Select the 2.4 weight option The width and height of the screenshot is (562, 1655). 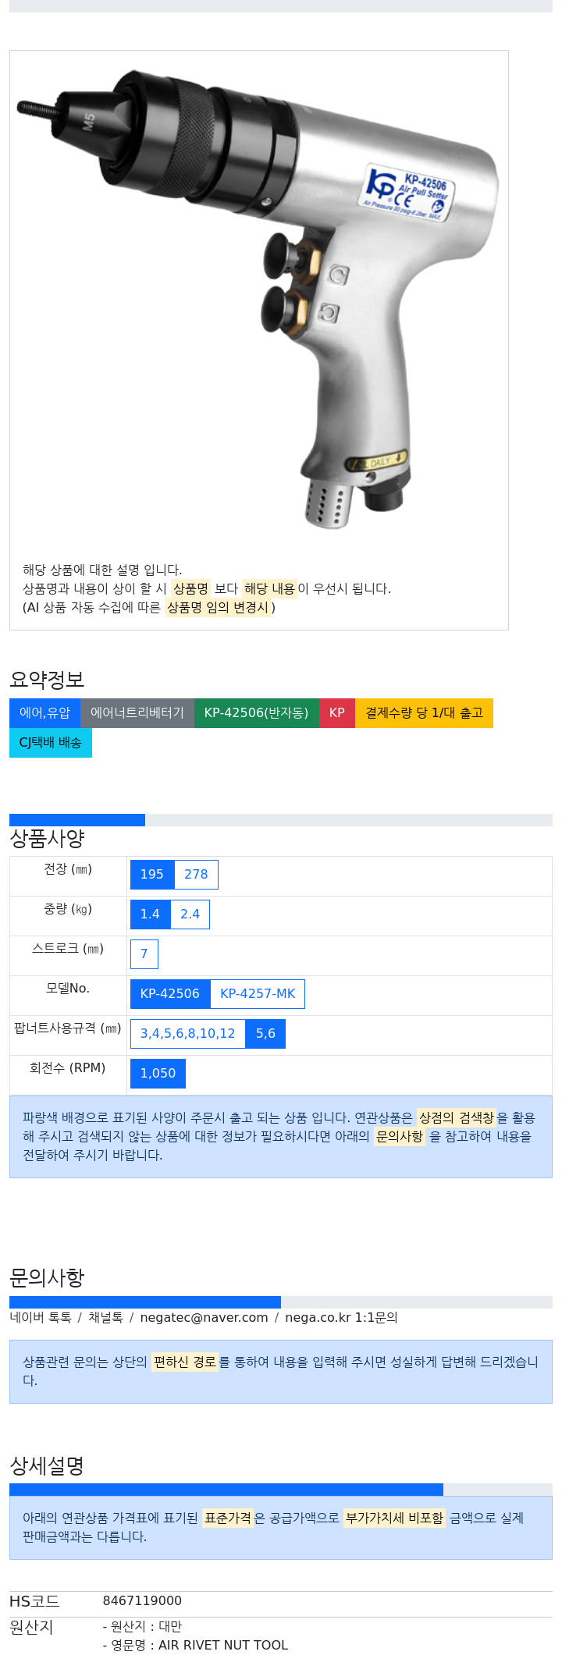[x=190, y=915]
